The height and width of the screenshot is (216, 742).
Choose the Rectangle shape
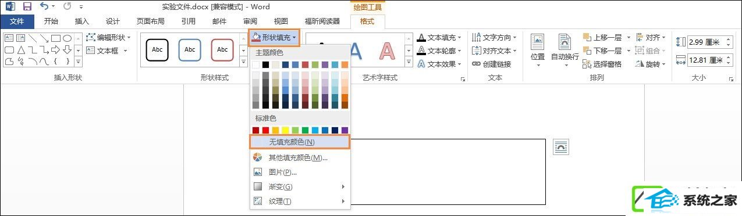[56, 38]
